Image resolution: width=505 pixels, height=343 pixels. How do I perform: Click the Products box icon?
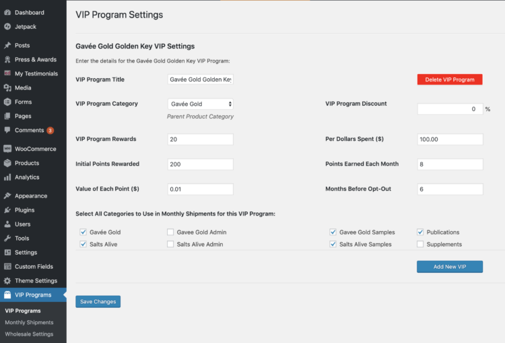7,163
